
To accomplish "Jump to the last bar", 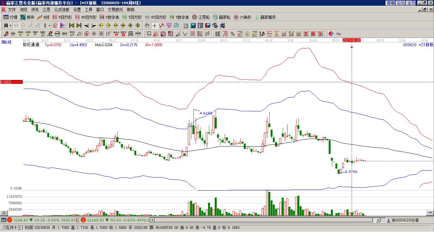I will click(79, 25).
